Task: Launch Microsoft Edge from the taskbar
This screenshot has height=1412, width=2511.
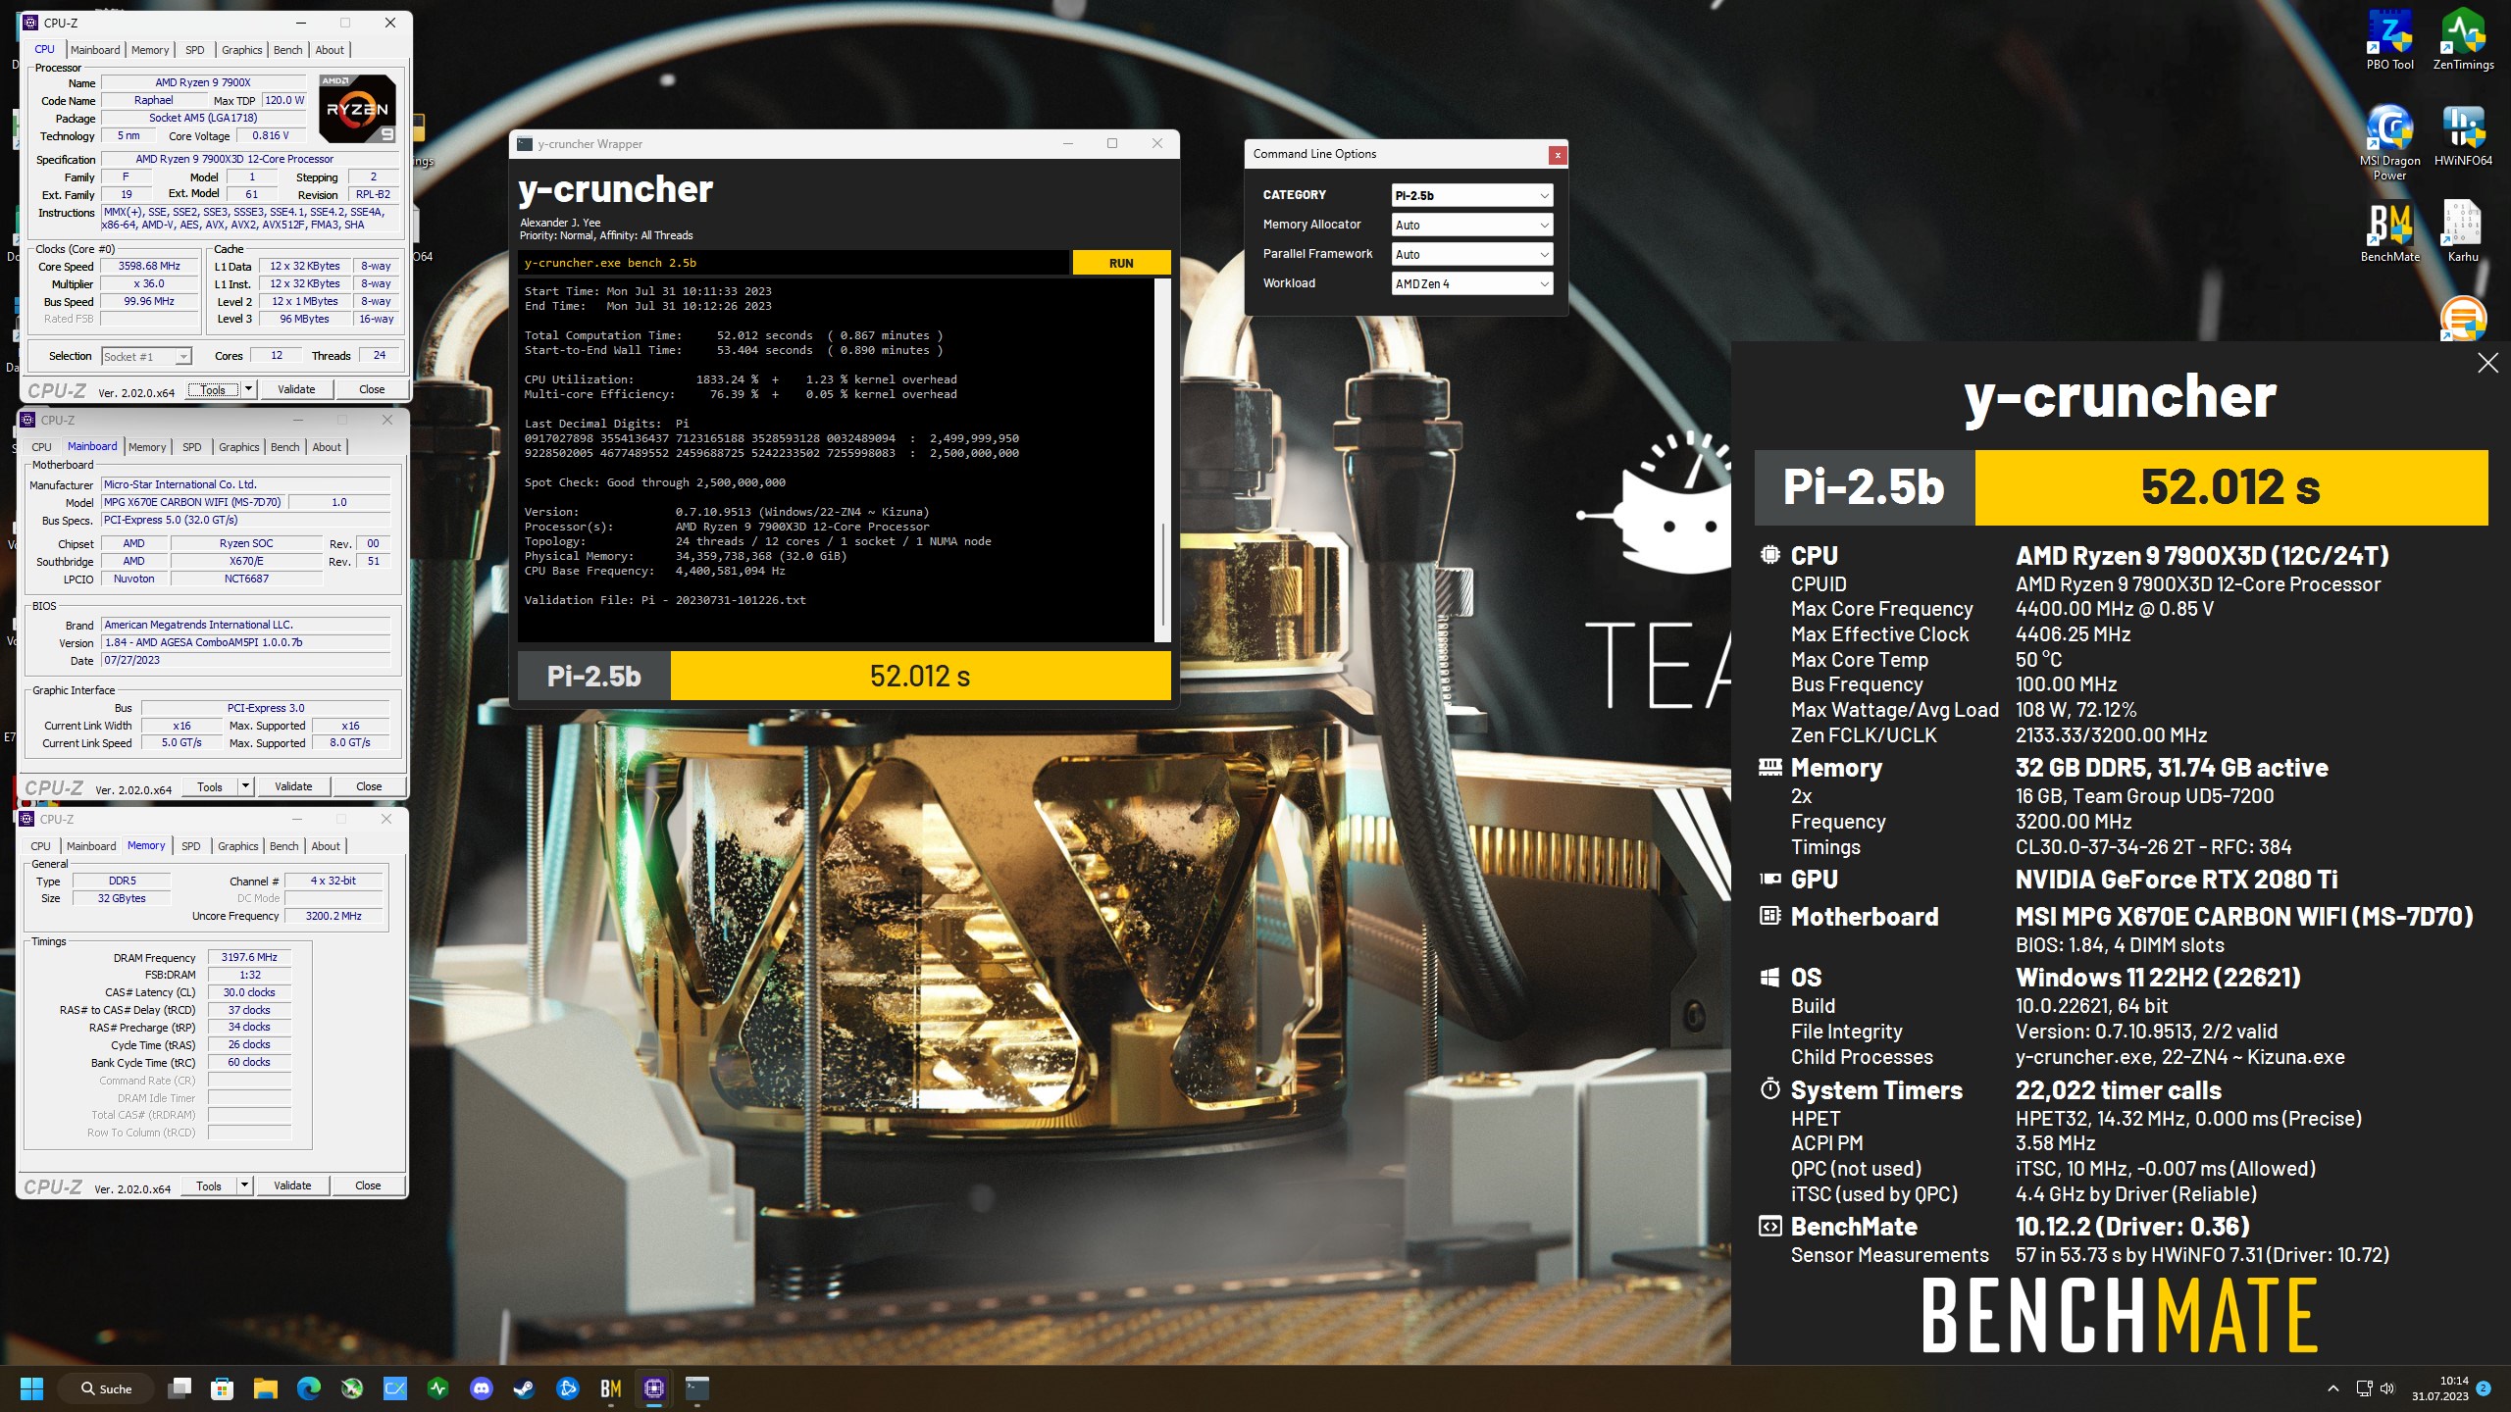Action: [x=309, y=1388]
